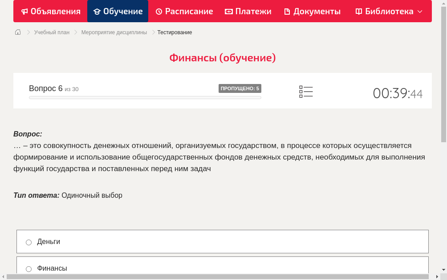Select the Финансы radio button
The image size is (447, 280).
28,268
